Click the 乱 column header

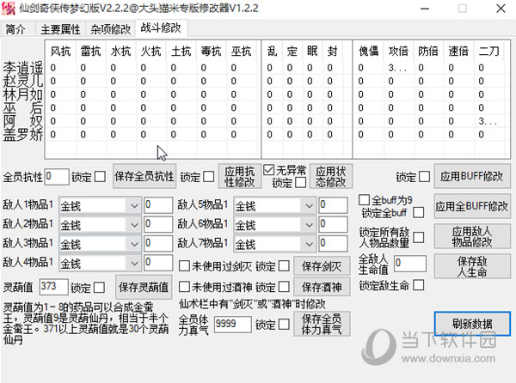pos(272,51)
